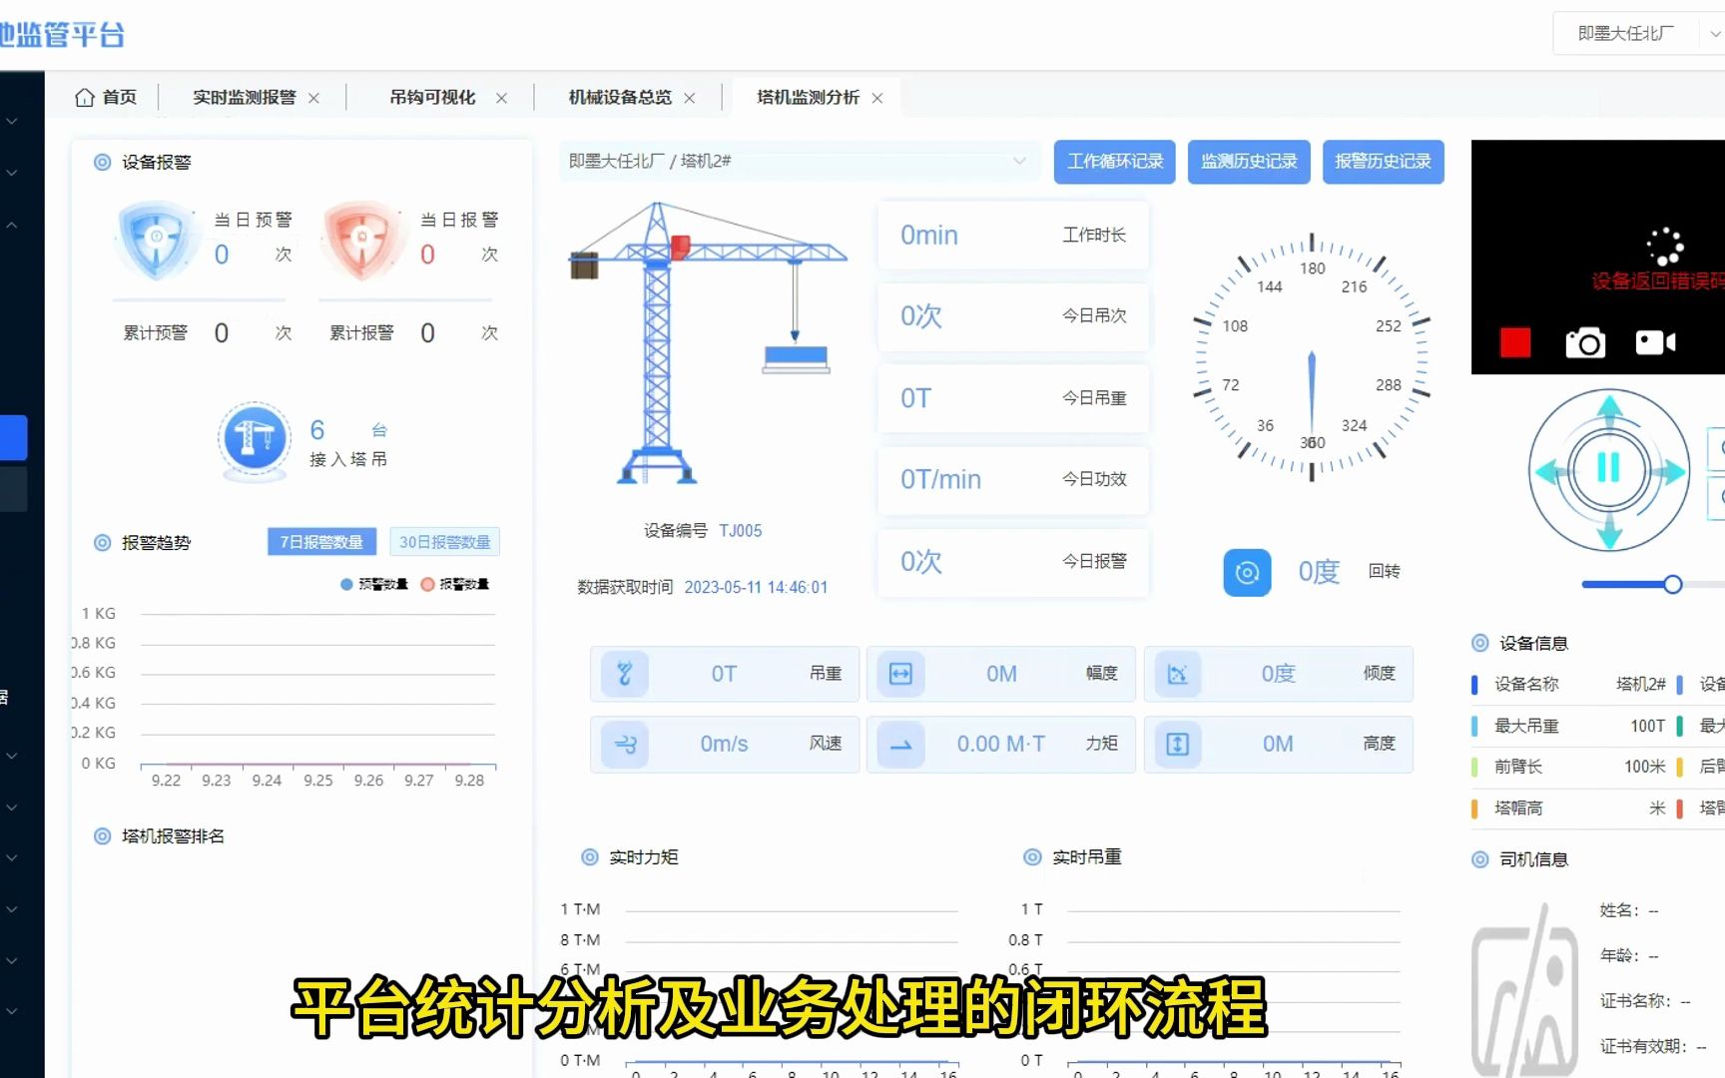The height and width of the screenshot is (1078, 1725).
Task: Switch to the 机械设备总览 tab
Action: 620,97
